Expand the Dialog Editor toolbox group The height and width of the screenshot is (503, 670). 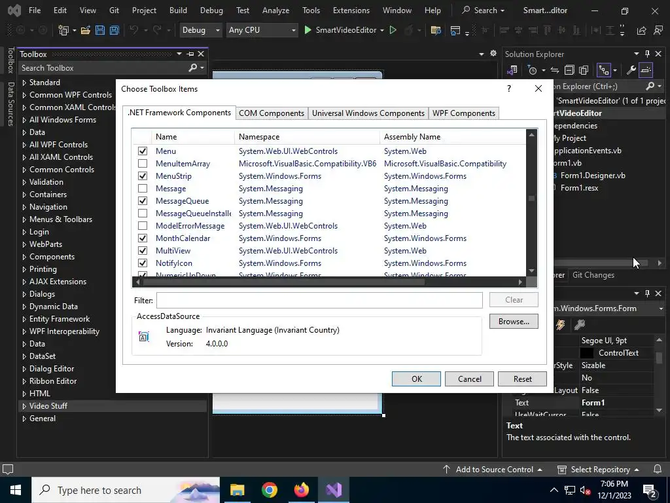pos(24,369)
